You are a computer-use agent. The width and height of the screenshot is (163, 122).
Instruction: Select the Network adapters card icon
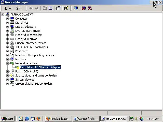coord(12,63)
